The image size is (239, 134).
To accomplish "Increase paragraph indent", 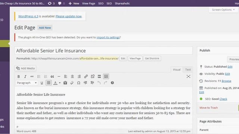I will pyautogui.click(x=92, y=83).
